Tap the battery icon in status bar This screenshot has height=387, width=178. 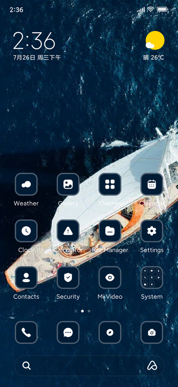click(162, 10)
